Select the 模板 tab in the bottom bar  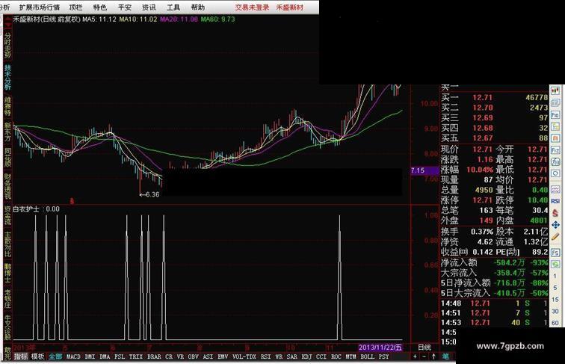tap(38, 357)
